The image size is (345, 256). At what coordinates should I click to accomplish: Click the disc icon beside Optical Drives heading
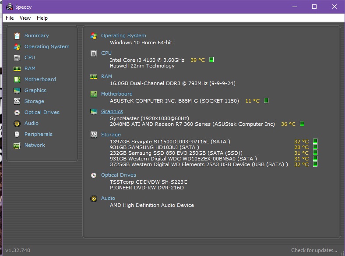tap(94, 175)
